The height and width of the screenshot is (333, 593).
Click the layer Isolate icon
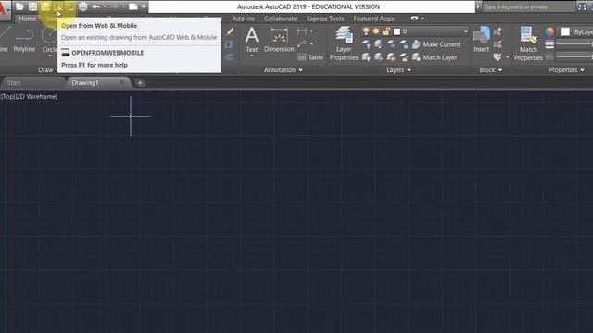click(x=378, y=44)
